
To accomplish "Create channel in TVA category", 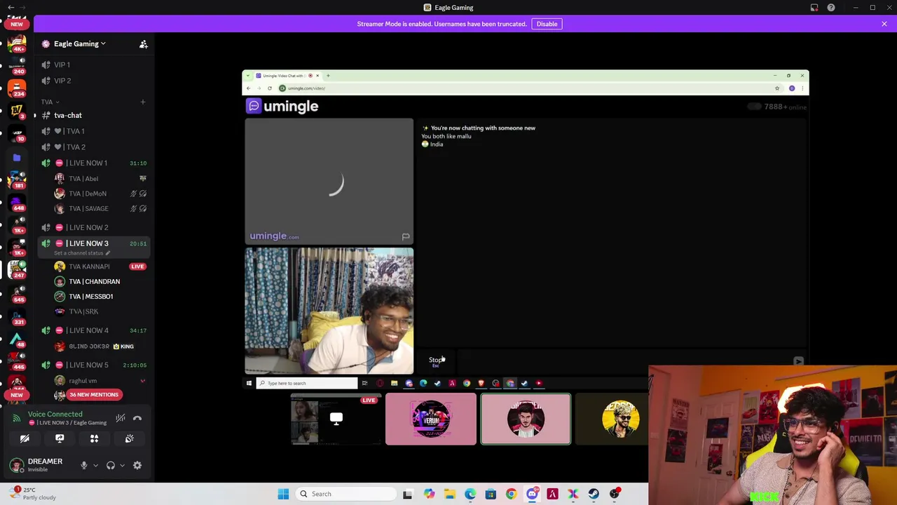I will point(143,102).
